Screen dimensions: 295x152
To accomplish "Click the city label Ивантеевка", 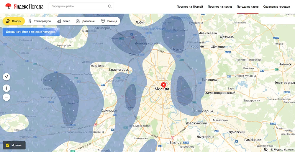I will 207,33.
